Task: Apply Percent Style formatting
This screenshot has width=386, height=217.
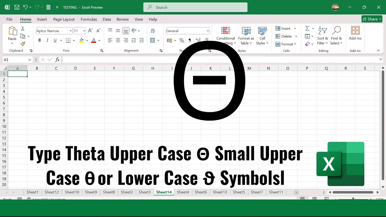Action: (x=182, y=40)
